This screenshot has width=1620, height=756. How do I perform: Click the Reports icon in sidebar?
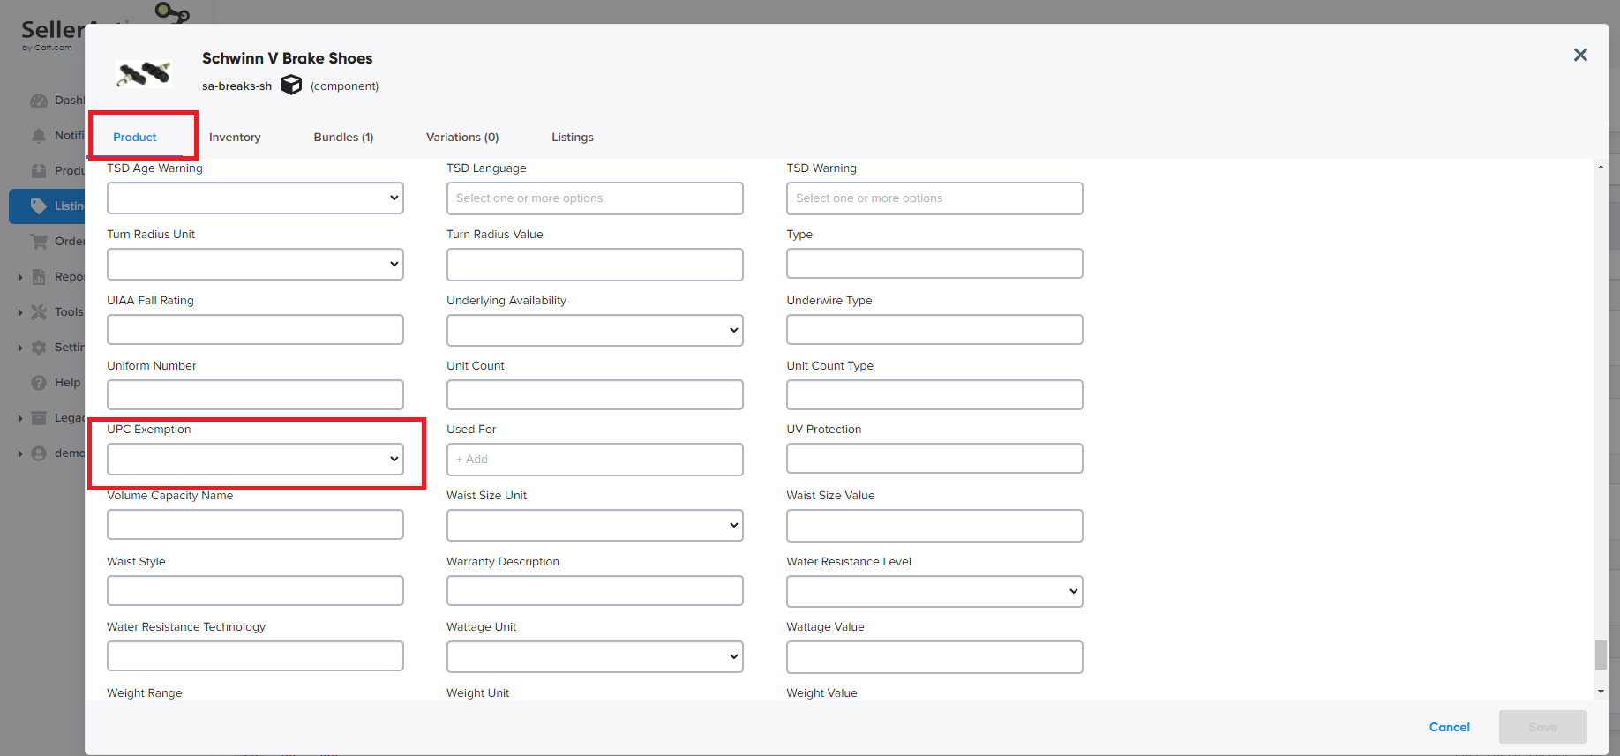[x=39, y=277]
